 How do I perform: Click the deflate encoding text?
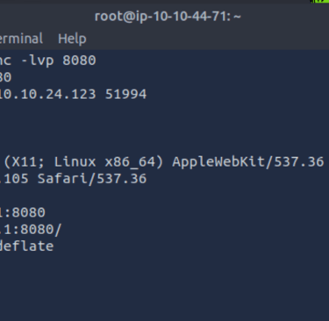[26, 246]
